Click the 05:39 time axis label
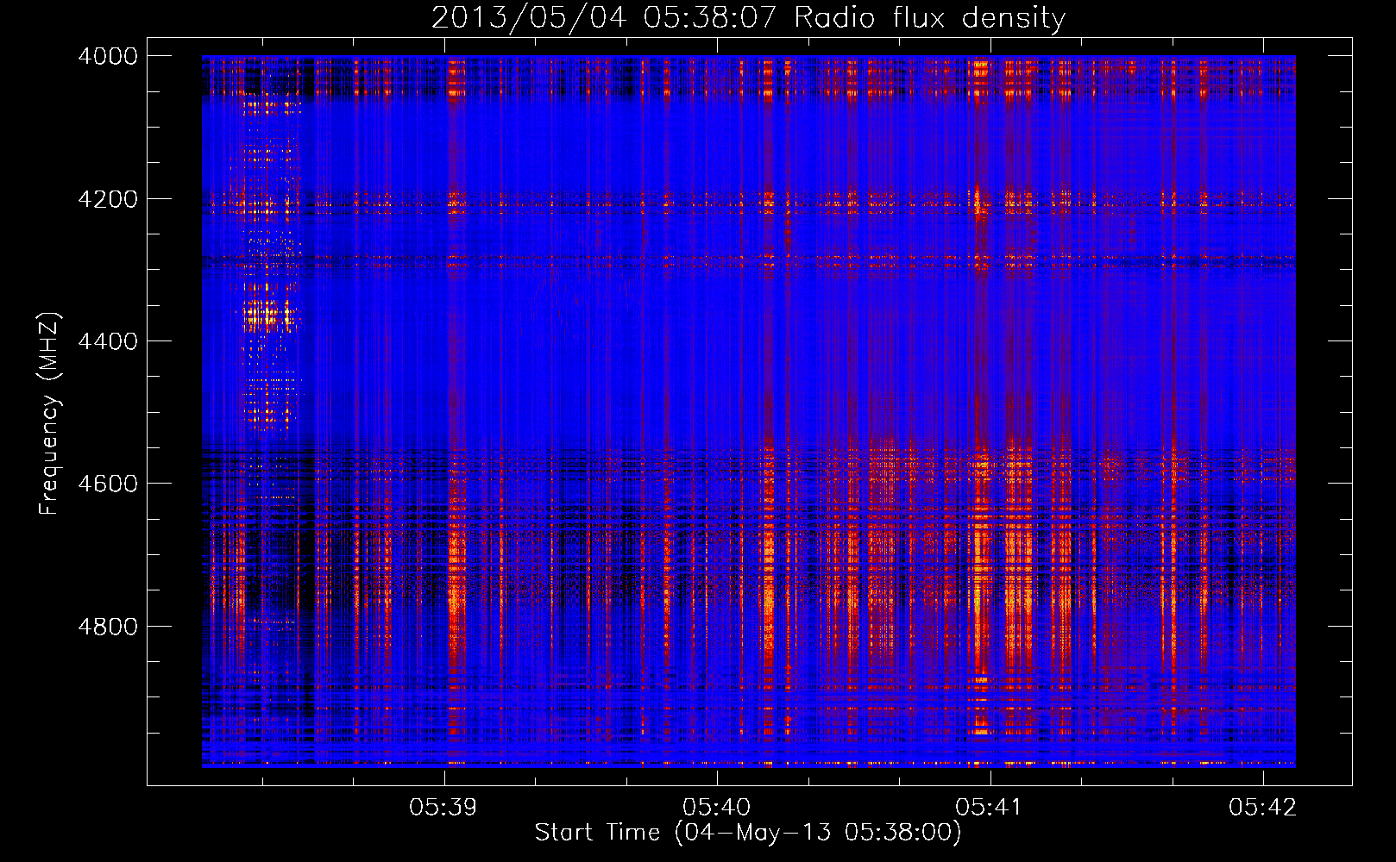Viewport: 1396px width, 862px height. 443,807
